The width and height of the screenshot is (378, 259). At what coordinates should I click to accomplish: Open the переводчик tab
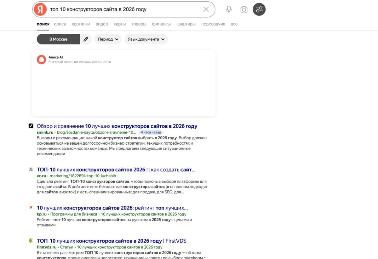pyautogui.click(x=213, y=24)
